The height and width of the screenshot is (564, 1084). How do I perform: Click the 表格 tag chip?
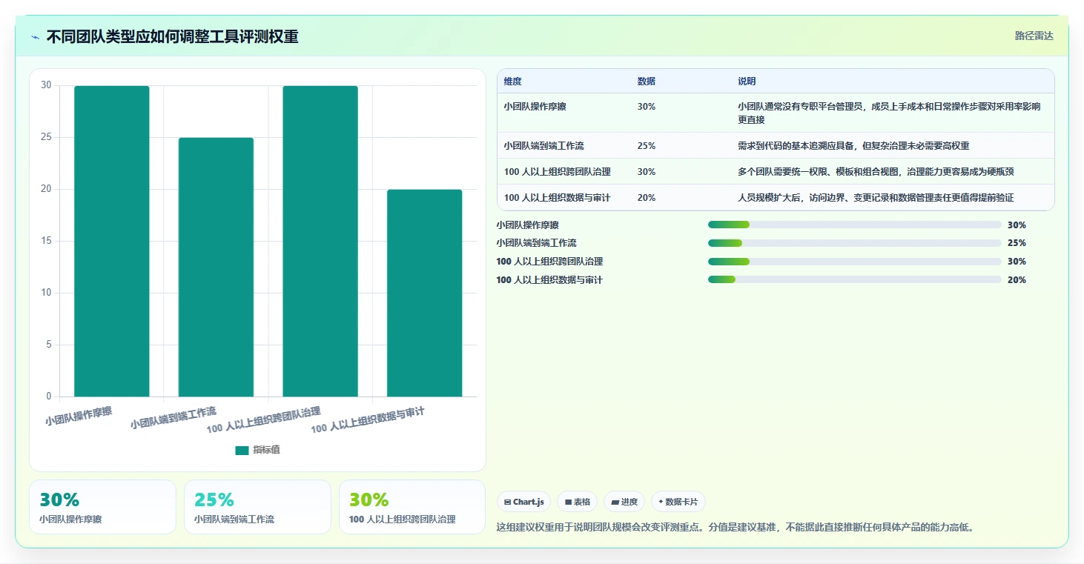[x=578, y=502]
